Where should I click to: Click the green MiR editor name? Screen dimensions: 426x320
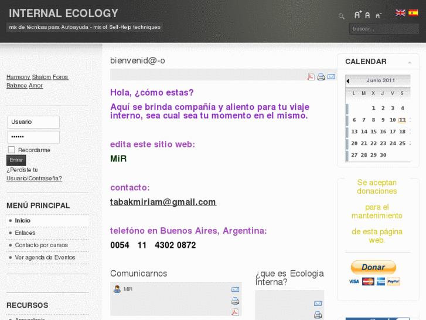pos(118,159)
